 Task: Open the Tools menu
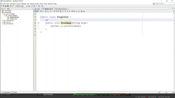point(45,4)
